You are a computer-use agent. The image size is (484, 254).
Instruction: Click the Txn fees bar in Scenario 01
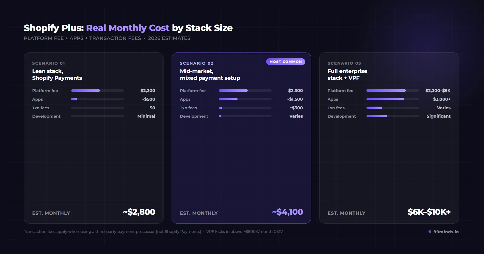[97, 108]
